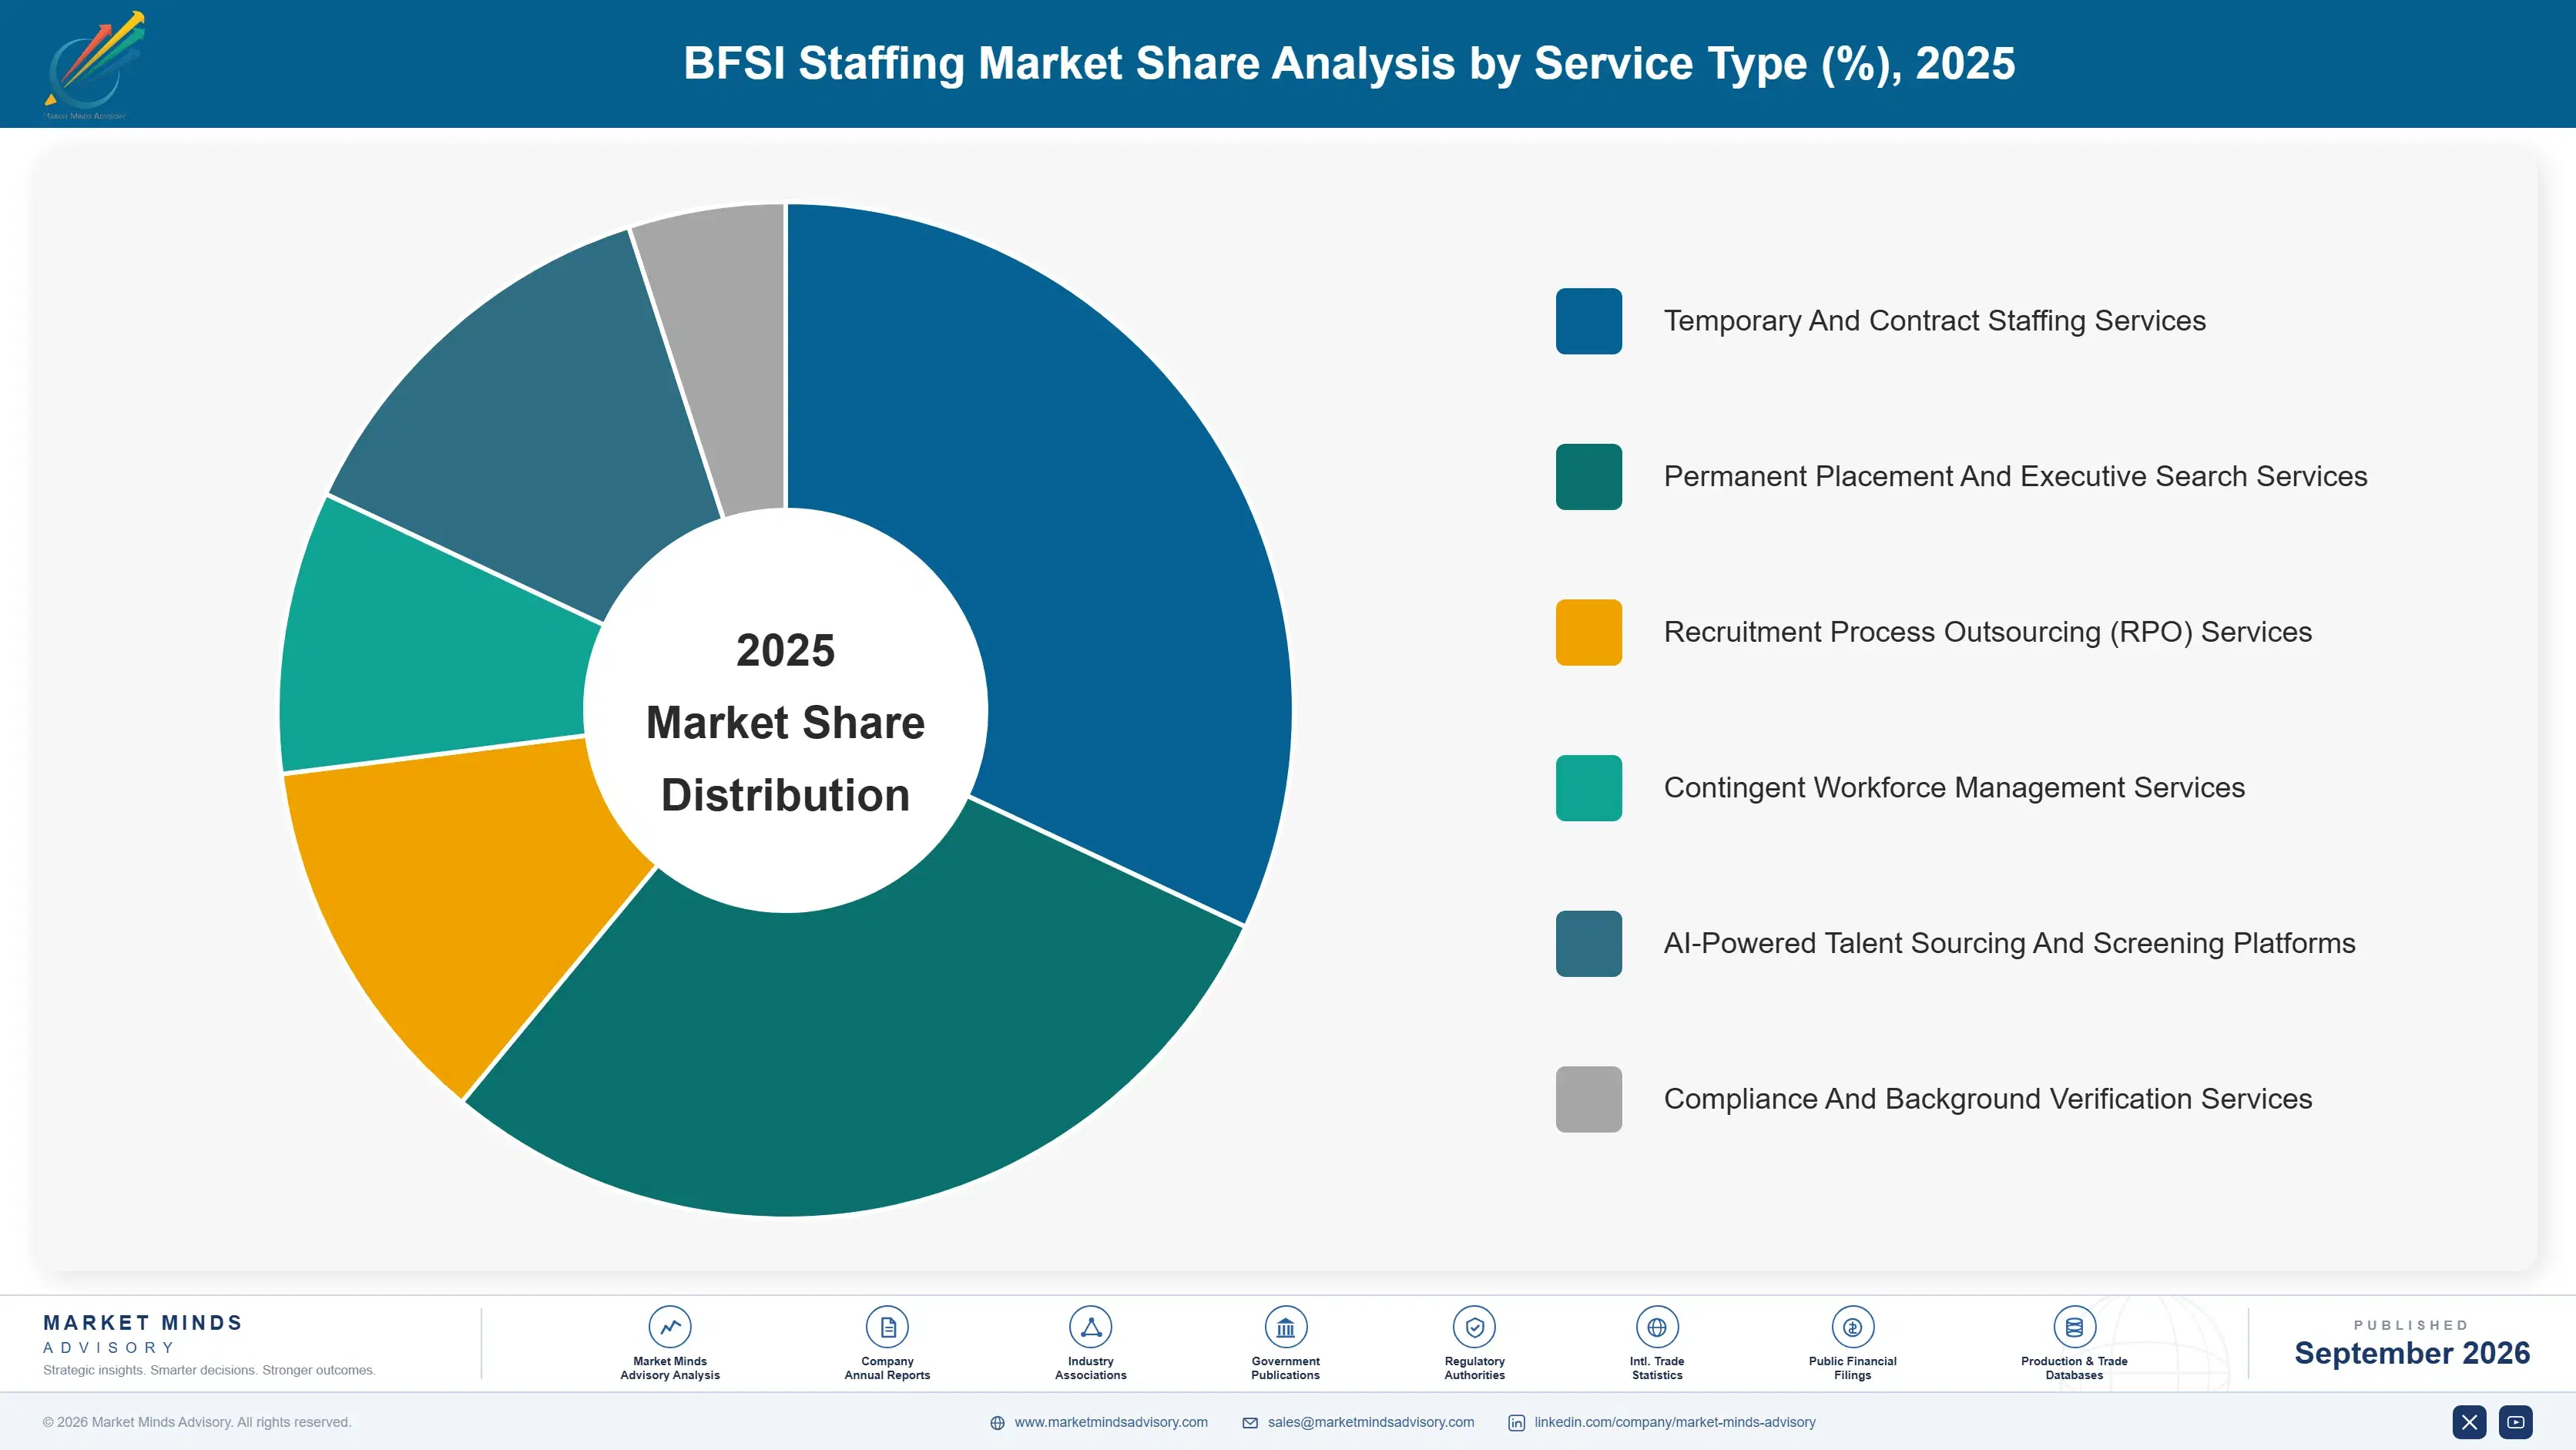The image size is (2576, 1450).
Task: Open the X social media icon
Action: (x=2469, y=1422)
